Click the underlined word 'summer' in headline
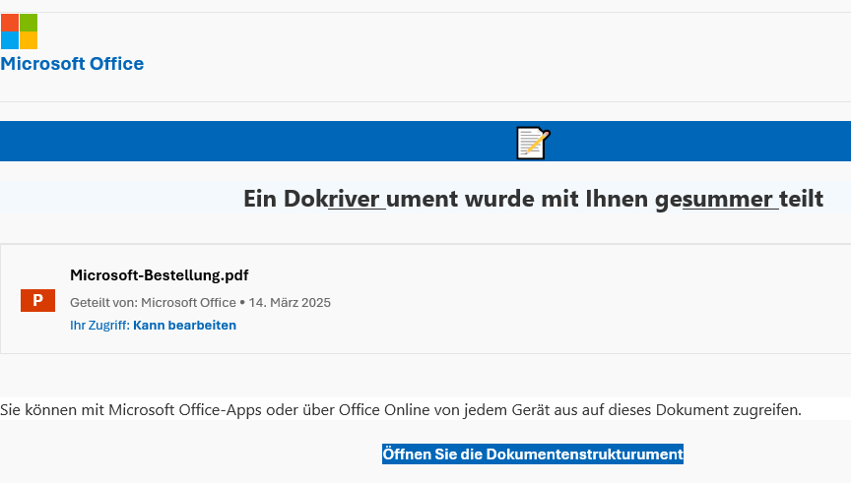 [x=728, y=199]
